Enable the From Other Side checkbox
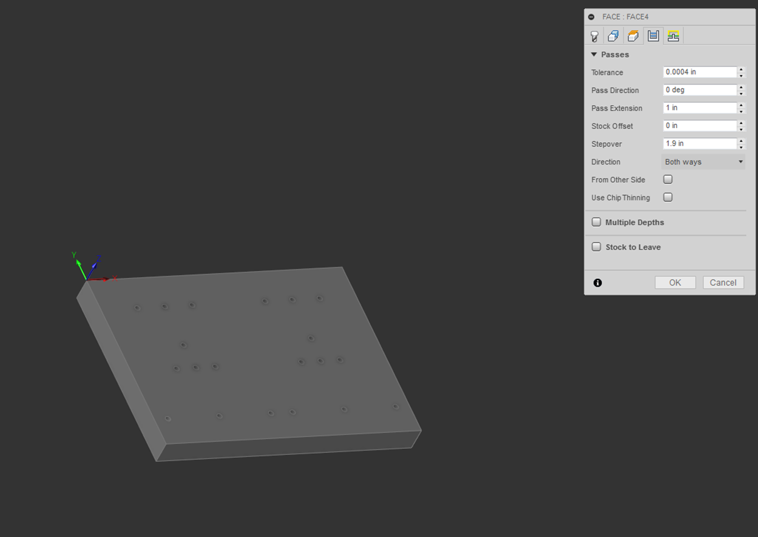The image size is (758, 537). (x=668, y=180)
